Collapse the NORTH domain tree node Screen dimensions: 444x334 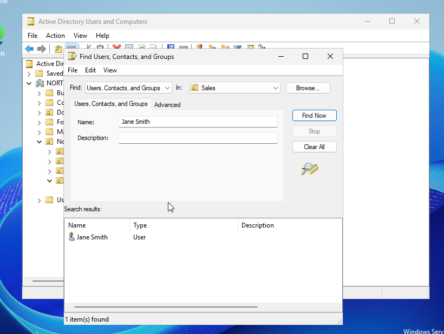point(29,83)
